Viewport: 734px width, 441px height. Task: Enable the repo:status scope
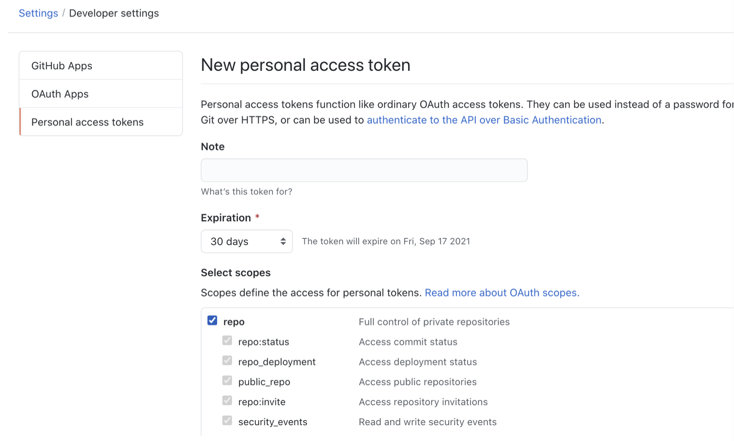[227, 340]
